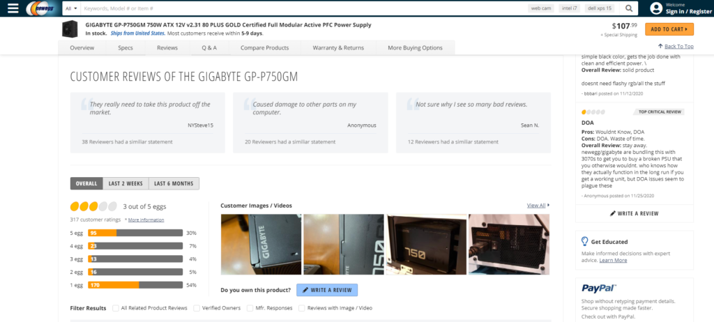Screen dimensions: 714x322
Task: Click the Sean N. review quote card
Action: (x=473, y=123)
